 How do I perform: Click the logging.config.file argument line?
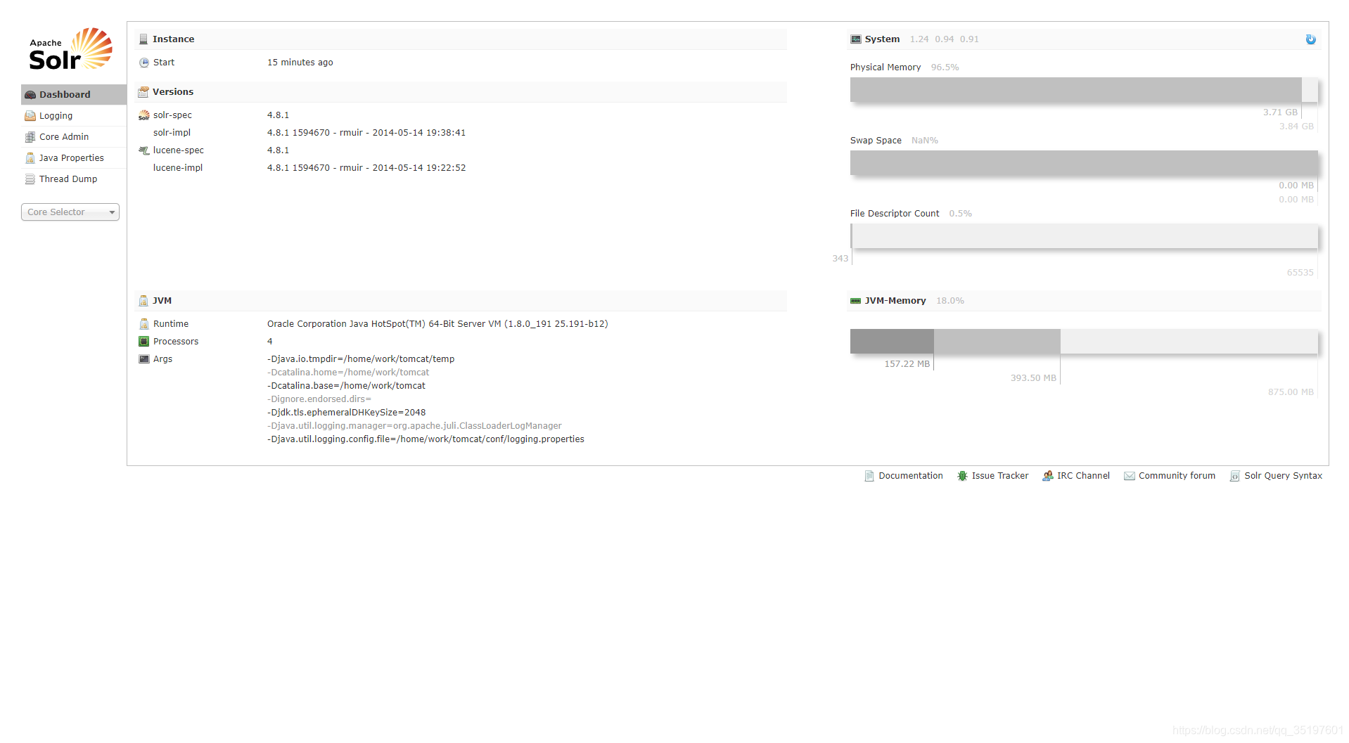[x=426, y=439]
